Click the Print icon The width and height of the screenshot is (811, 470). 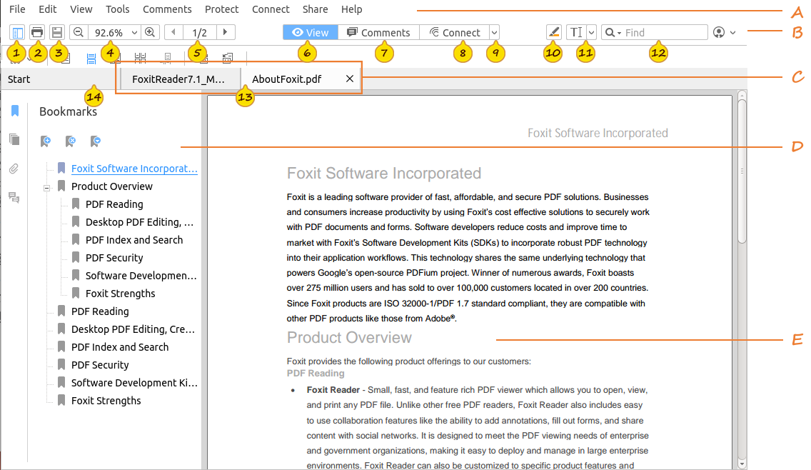pyautogui.click(x=36, y=33)
